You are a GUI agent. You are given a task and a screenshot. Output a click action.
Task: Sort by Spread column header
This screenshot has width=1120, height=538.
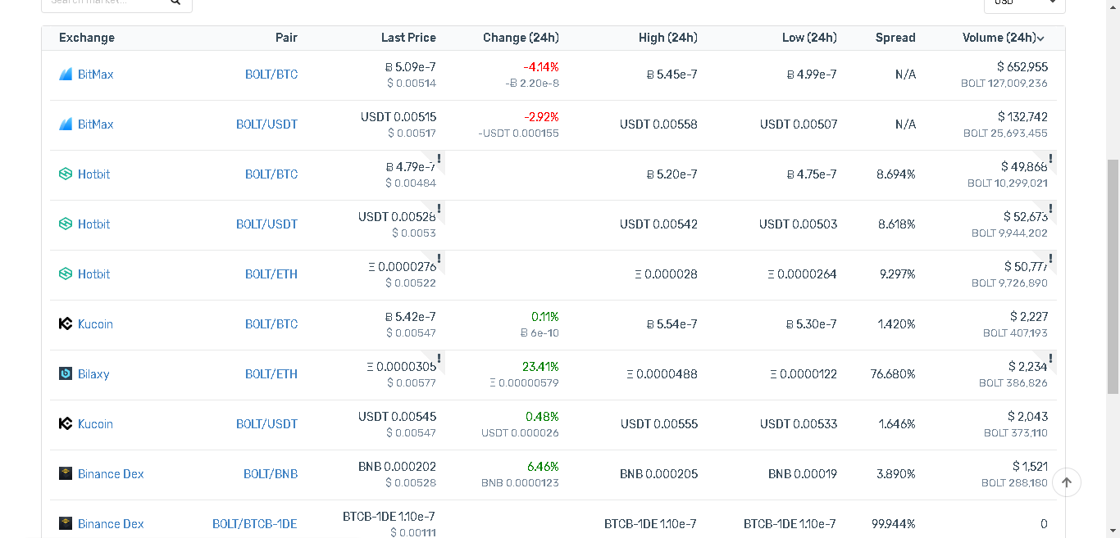[x=895, y=38]
